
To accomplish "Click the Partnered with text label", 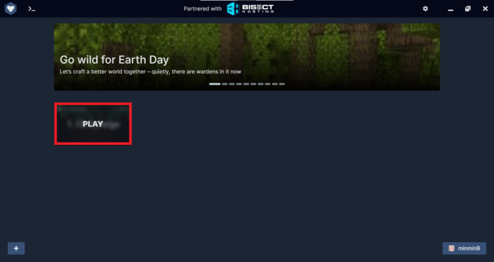I will click(x=203, y=9).
